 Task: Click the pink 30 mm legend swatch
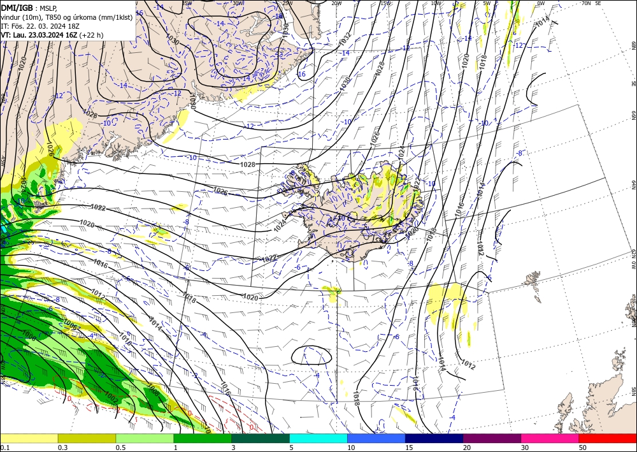point(550,438)
